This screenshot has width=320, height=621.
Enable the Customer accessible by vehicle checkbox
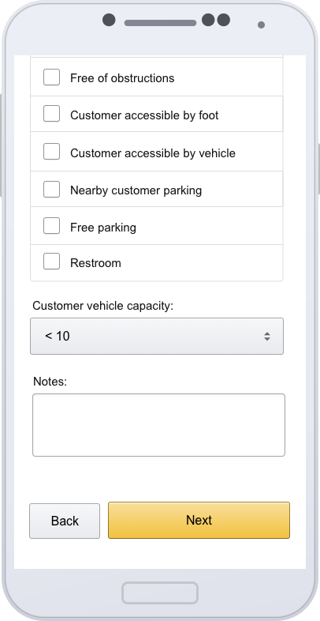51,151
